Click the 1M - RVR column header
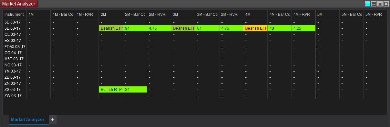390x127 pixels. pyautogui.click(x=87, y=15)
